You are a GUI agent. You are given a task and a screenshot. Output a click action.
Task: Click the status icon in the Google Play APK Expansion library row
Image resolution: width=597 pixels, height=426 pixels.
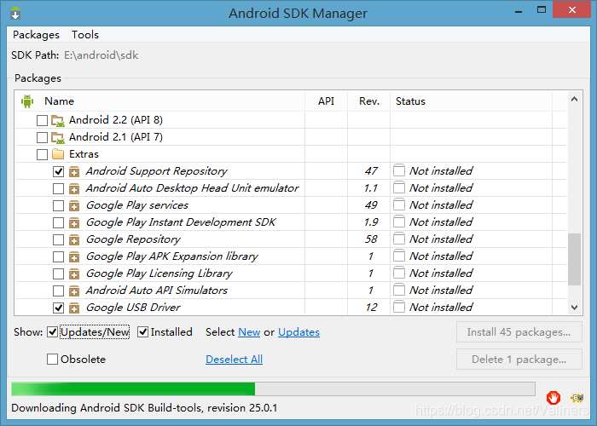click(x=399, y=256)
